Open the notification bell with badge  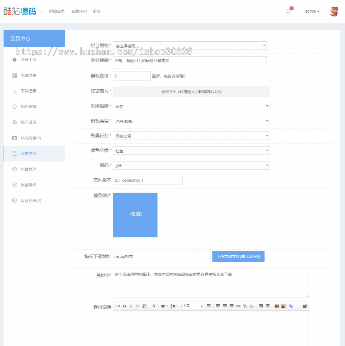point(288,11)
